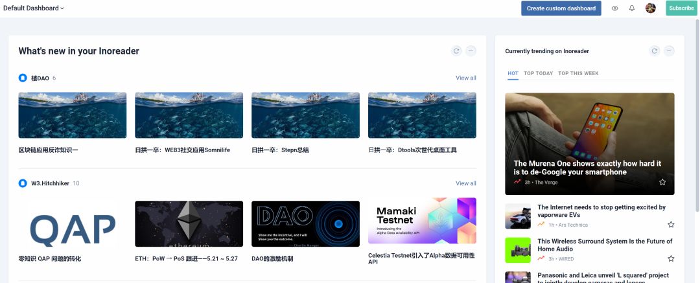Click the 楼DAO feed icon

[23, 78]
